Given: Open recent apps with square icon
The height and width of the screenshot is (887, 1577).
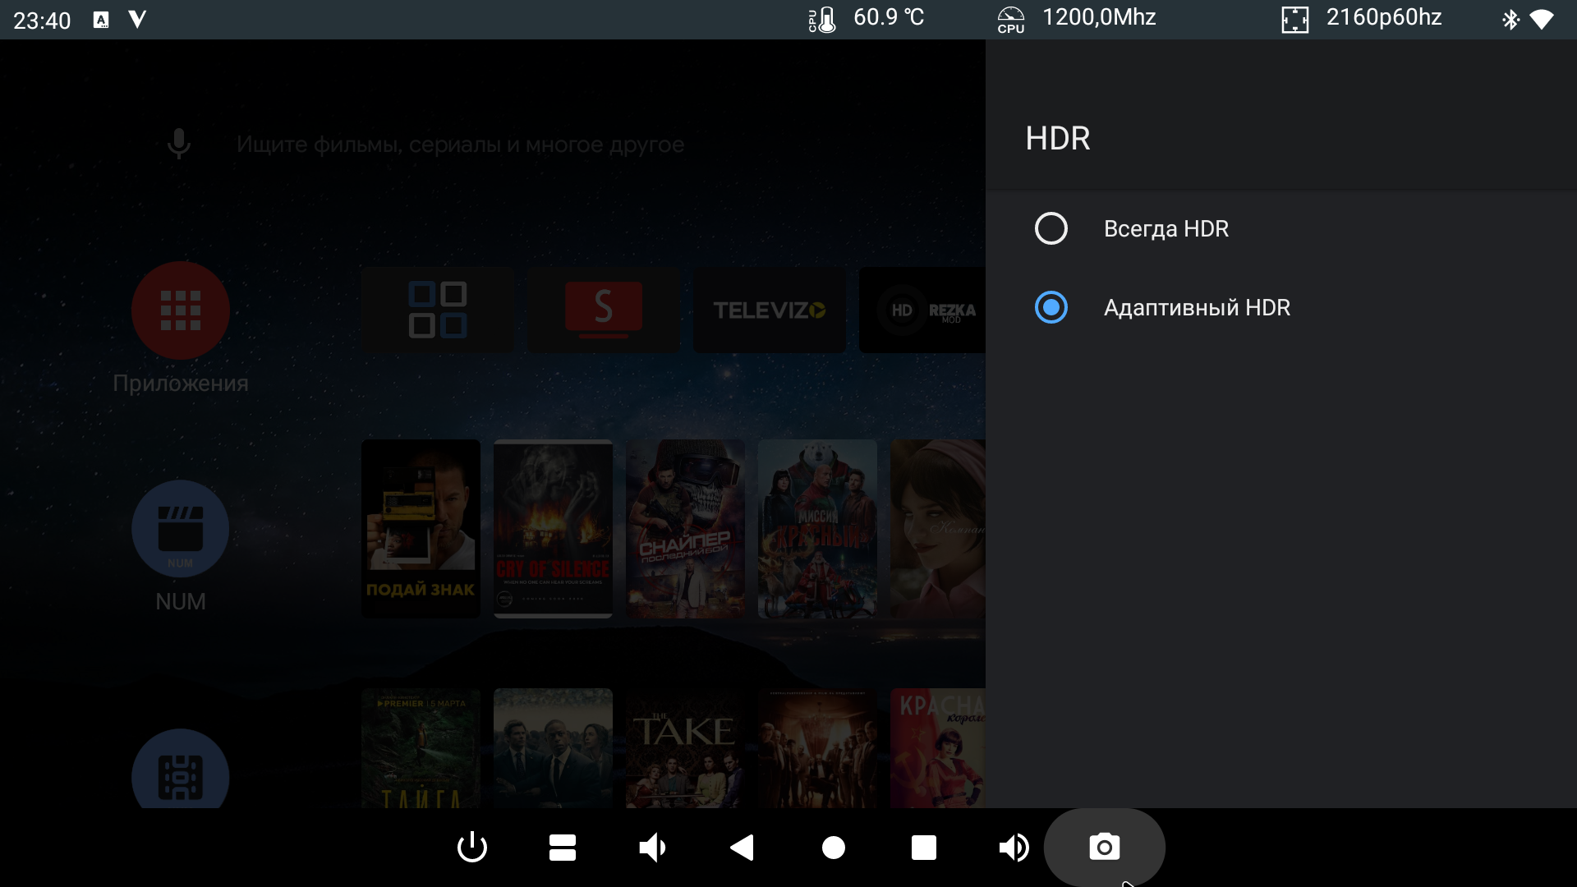Looking at the screenshot, I should 923,848.
